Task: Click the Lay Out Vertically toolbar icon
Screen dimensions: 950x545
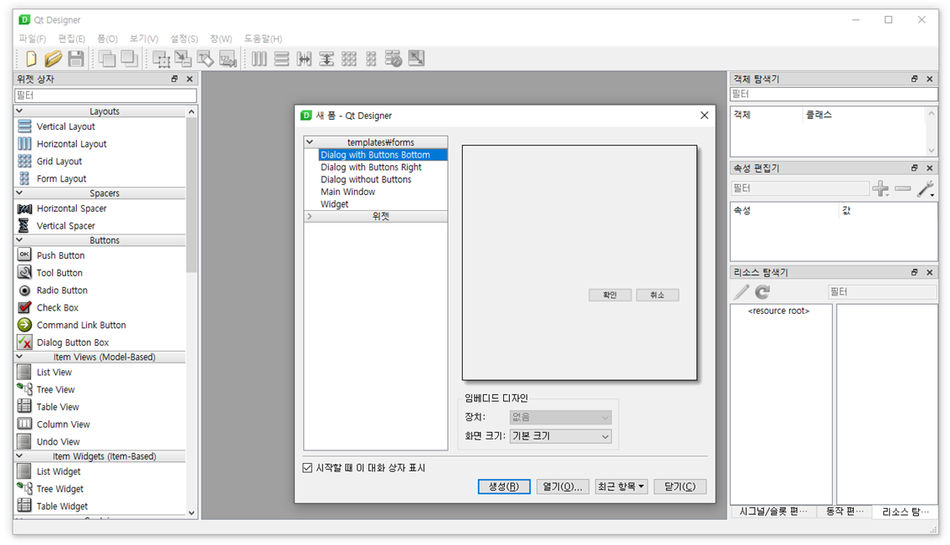Action: tap(282, 59)
